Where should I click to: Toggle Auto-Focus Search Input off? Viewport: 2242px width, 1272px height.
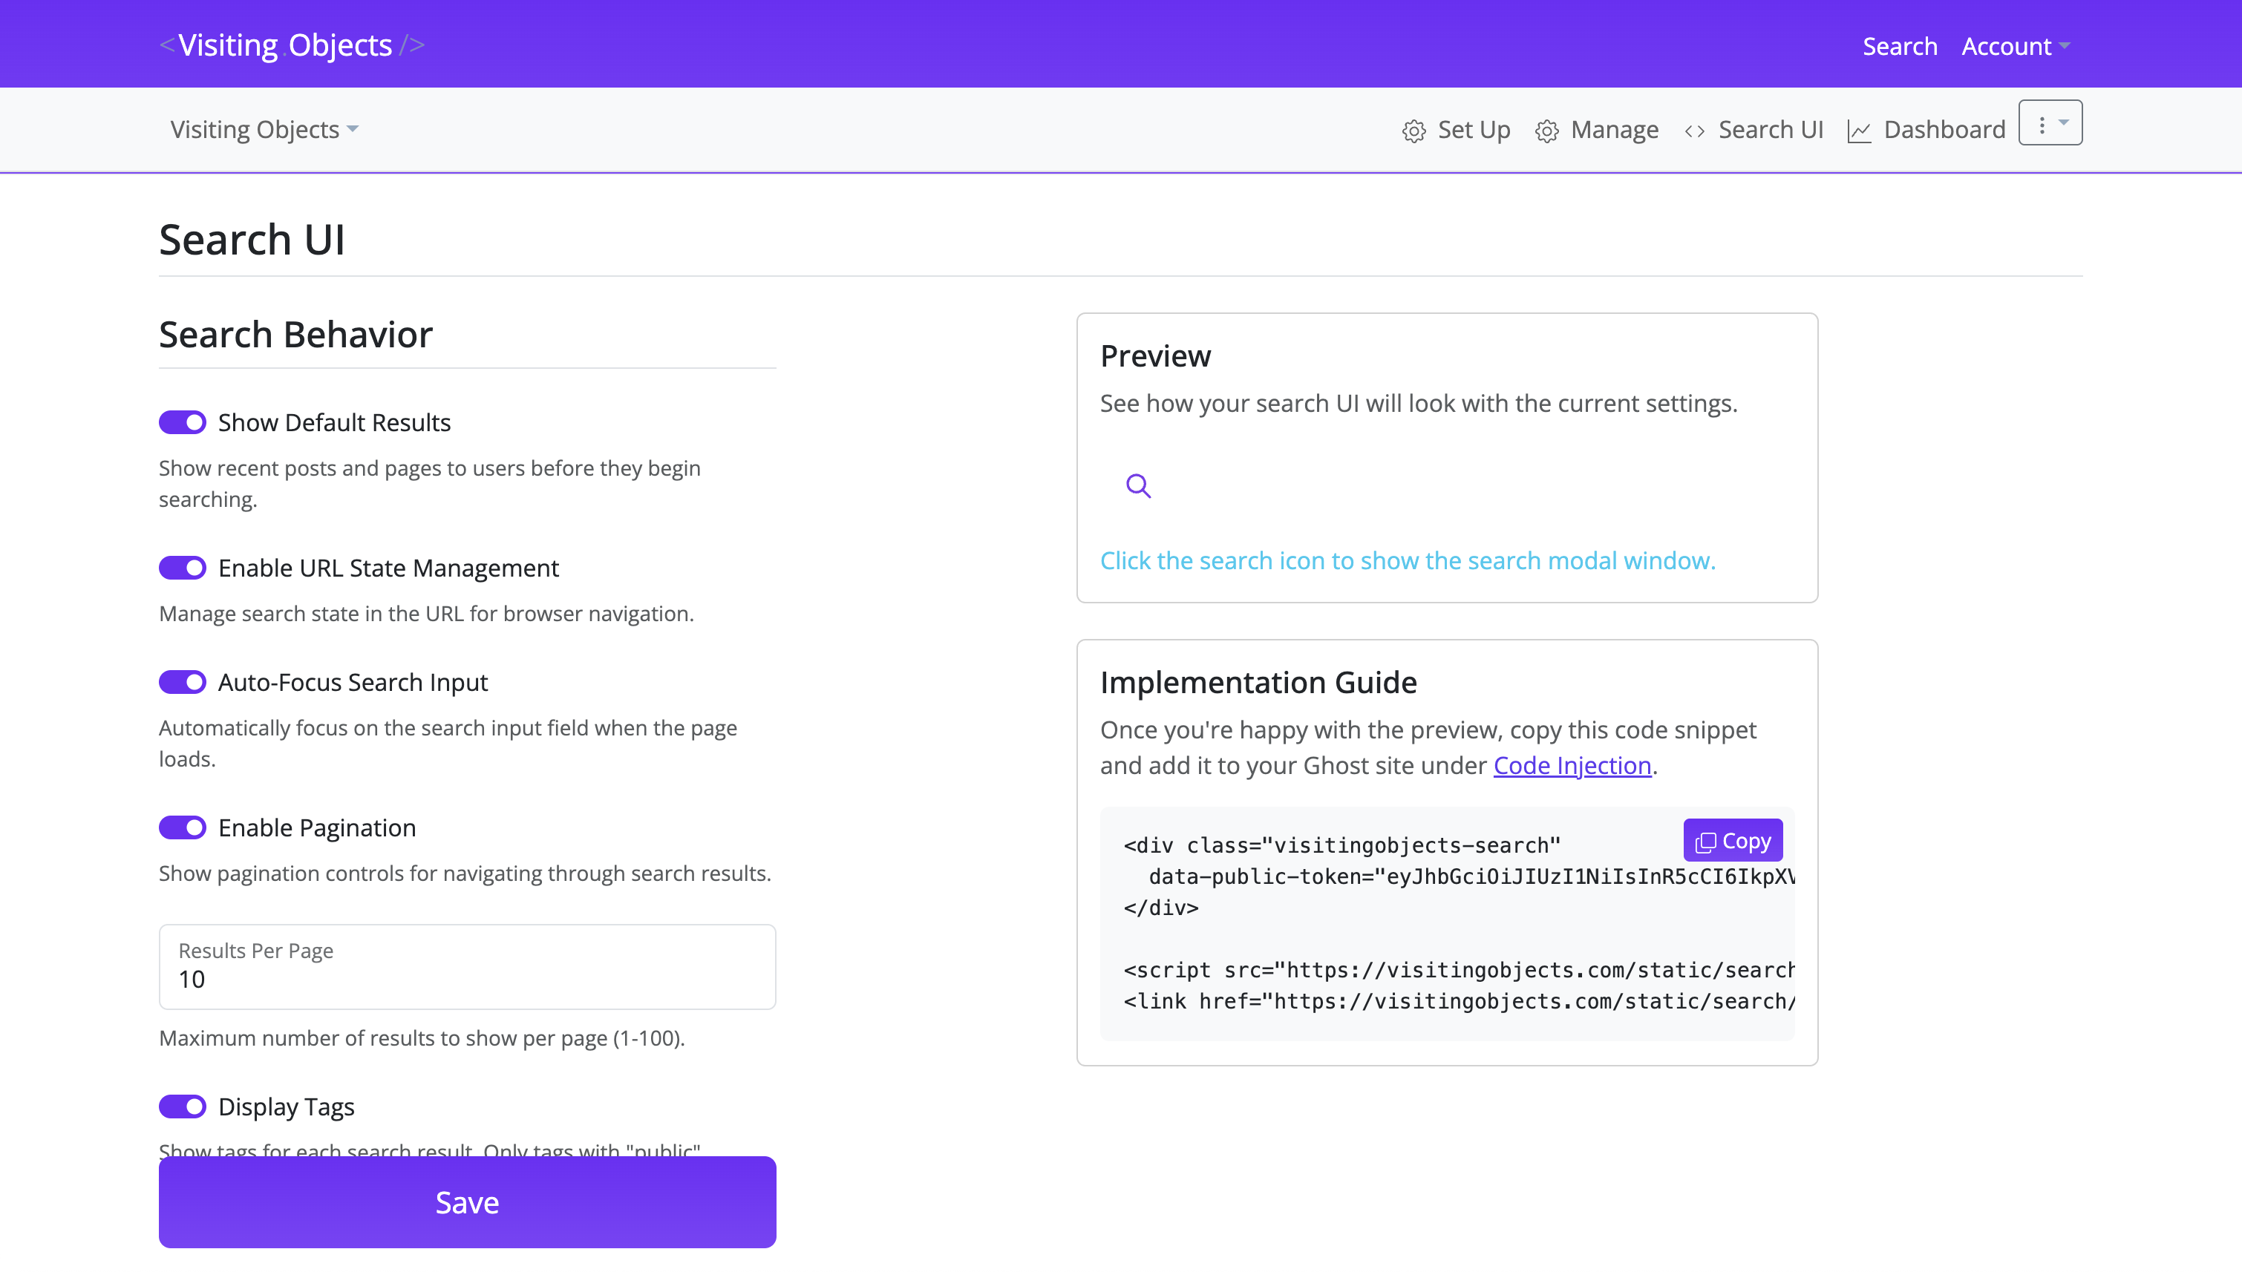(182, 682)
